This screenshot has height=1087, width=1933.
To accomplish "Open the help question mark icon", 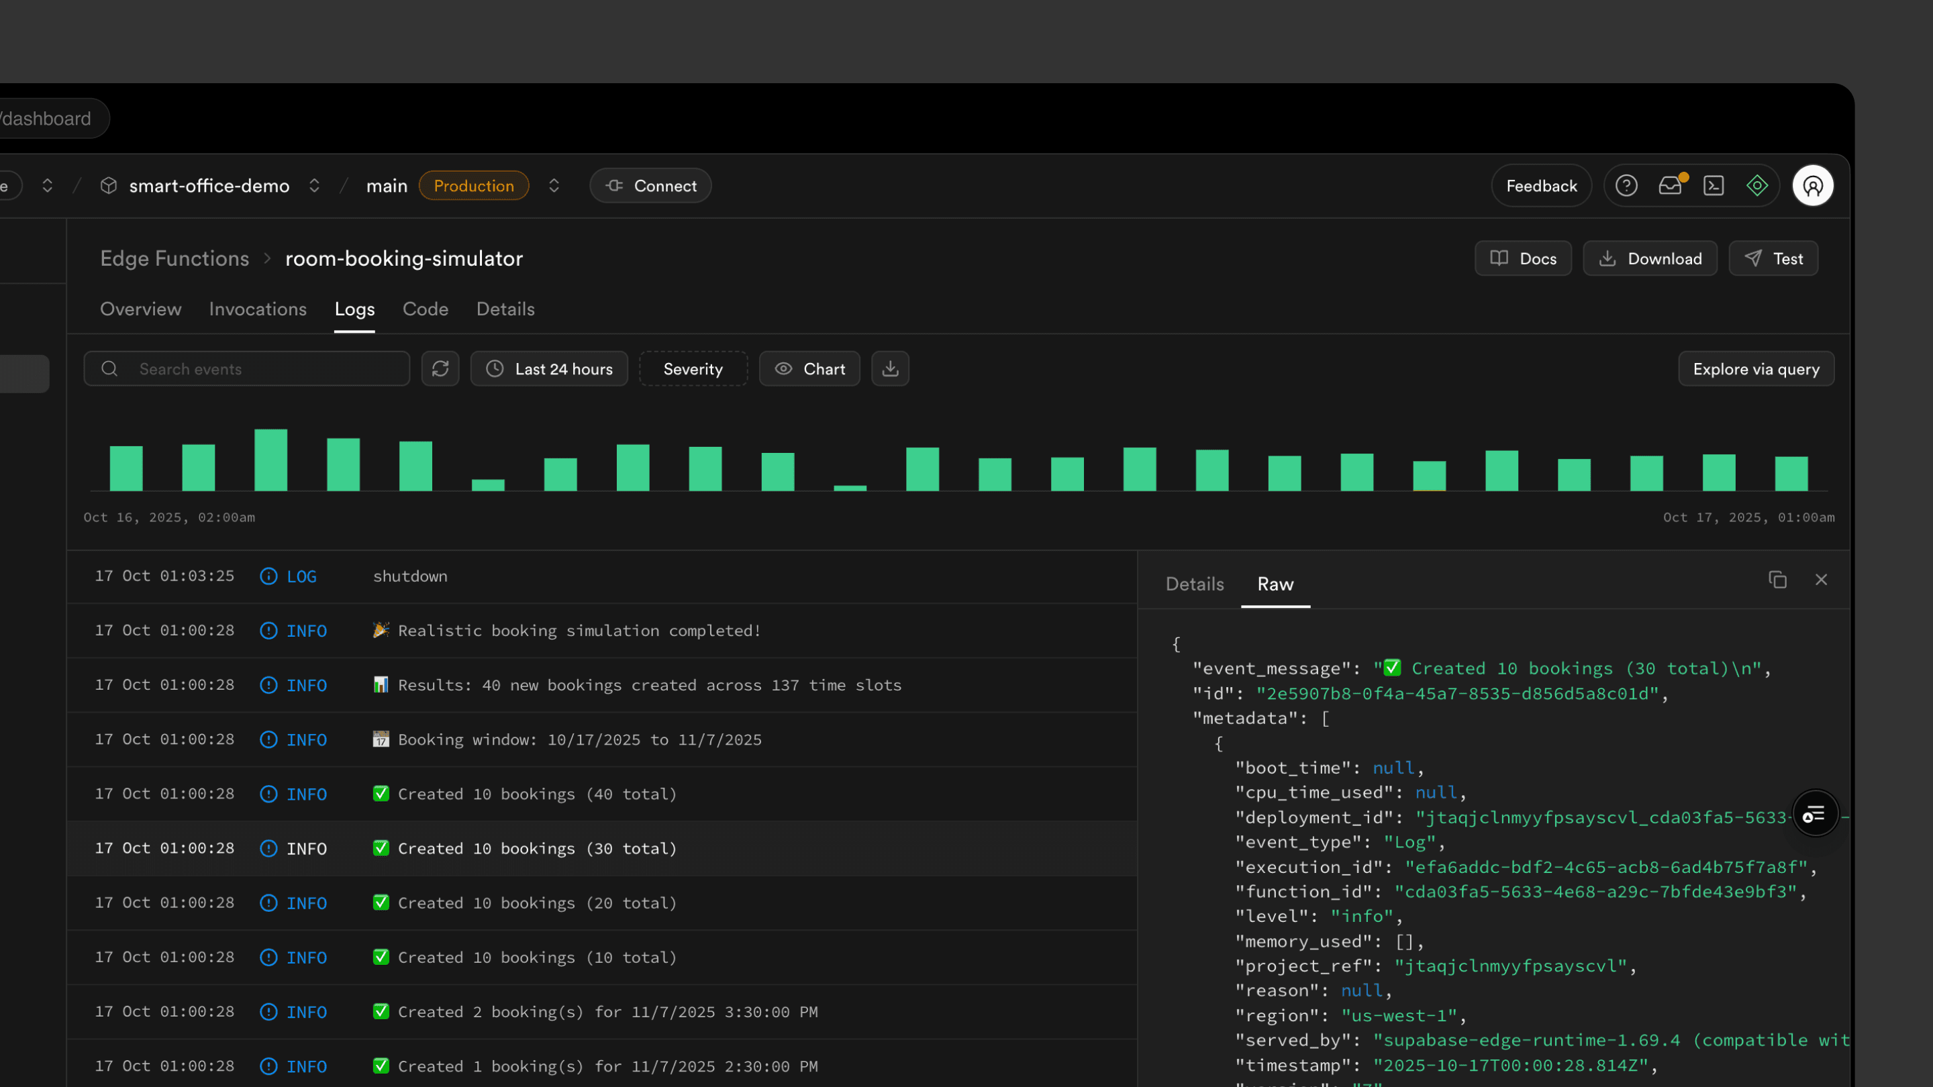I will pyautogui.click(x=1626, y=185).
